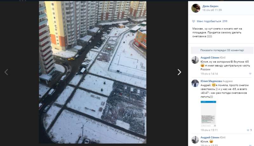Open Андрей Сёмин name in first comment
This screenshot has height=146, width=254.
[210, 58]
